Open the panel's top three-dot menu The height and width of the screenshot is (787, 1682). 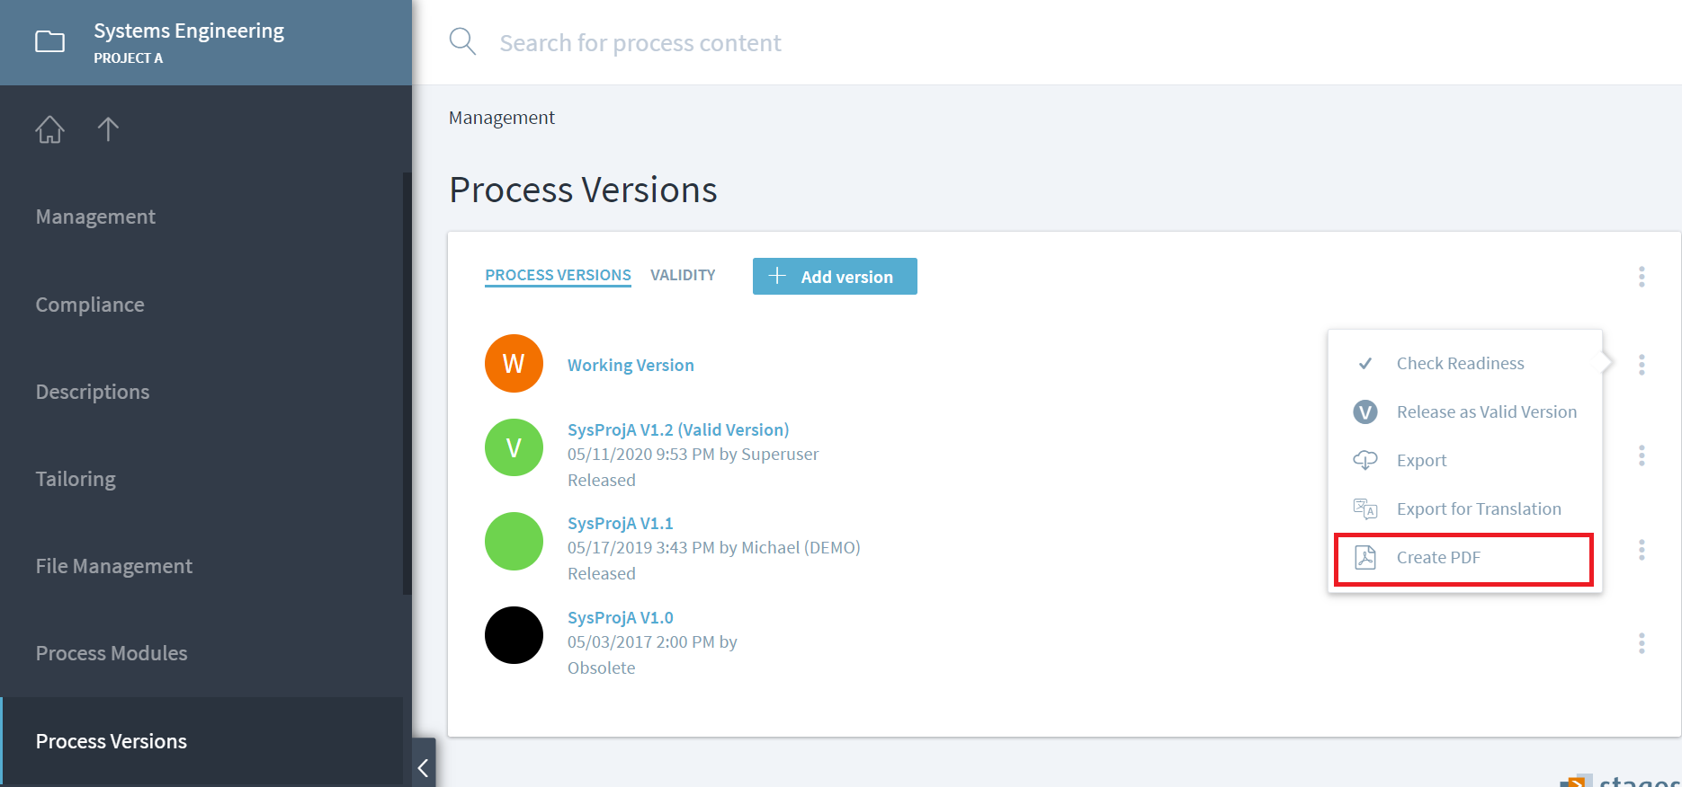pyautogui.click(x=1642, y=277)
